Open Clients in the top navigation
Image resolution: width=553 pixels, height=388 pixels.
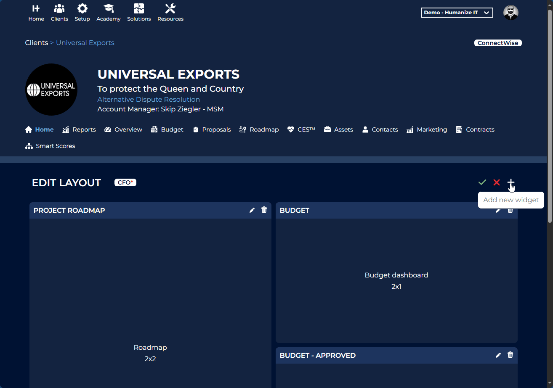(x=59, y=13)
